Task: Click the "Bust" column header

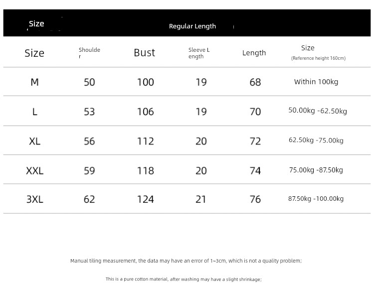Action: pyautogui.click(x=144, y=53)
